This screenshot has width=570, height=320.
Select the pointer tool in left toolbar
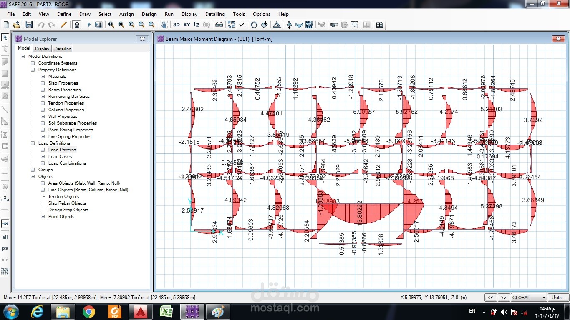[5, 37]
